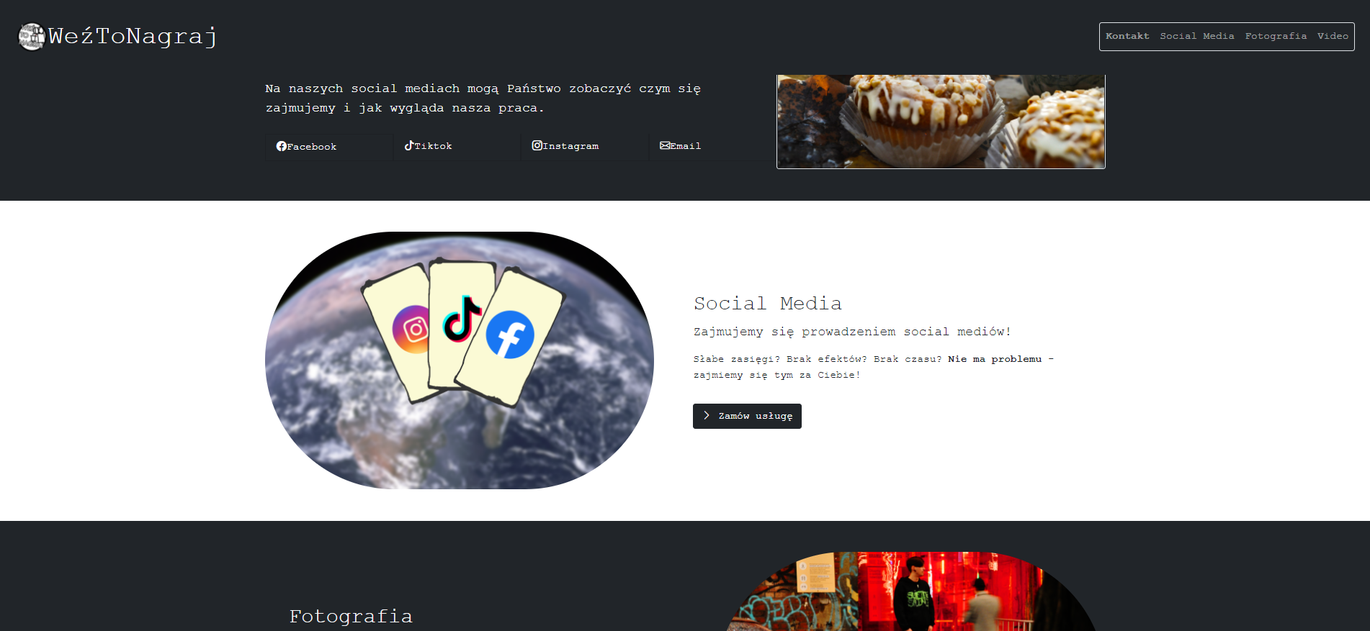Click the bold 'Nie ma problemu' text
Screen dimensions: 1370x631
click(994, 359)
